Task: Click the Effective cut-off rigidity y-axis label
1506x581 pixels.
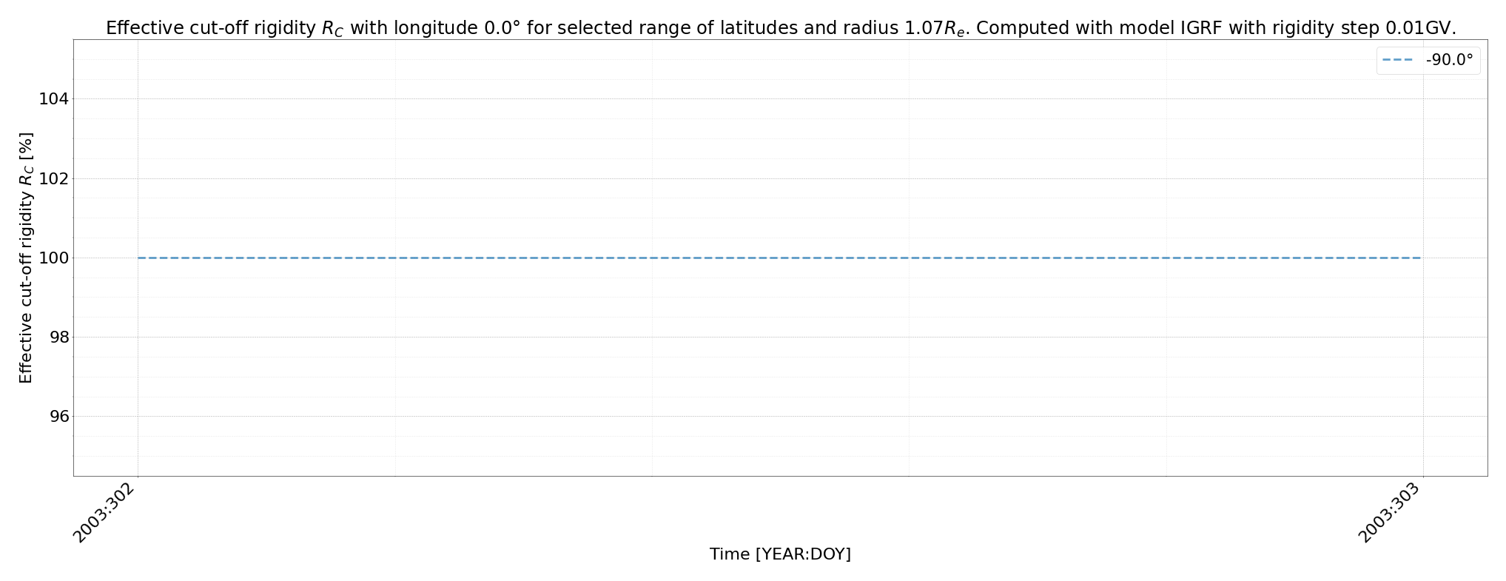Action: pos(26,258)
